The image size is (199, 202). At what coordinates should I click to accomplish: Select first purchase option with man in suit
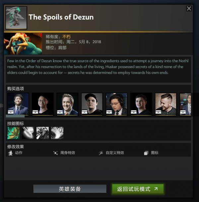(x=18, y=104)
